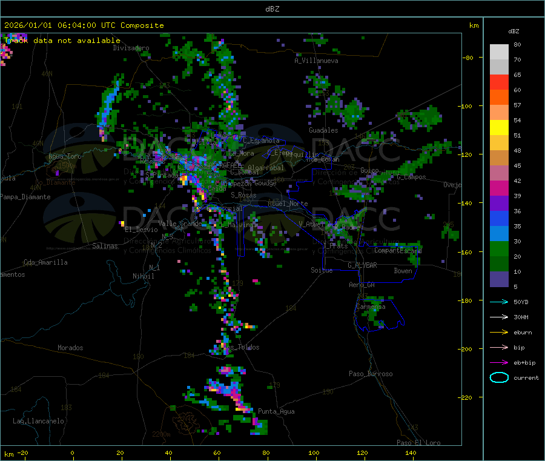Screen dimensions: 545x461
Task: Click the 'Algarrobal' map label
Action: click(x=266, y=168)
